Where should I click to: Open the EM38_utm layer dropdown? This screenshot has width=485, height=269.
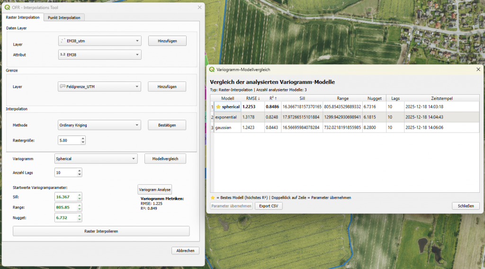pyautogui.click(x=99, y=41)
